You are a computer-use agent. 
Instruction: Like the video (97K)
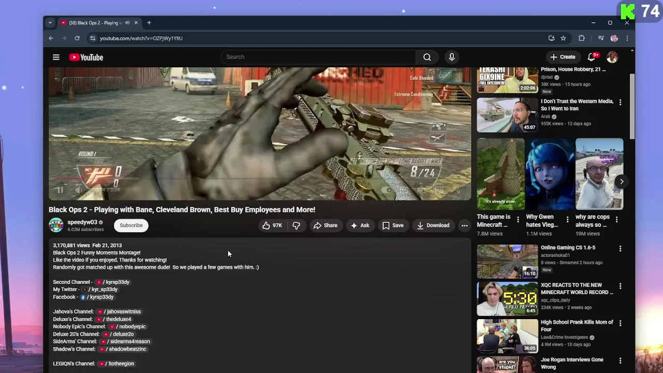272,225
